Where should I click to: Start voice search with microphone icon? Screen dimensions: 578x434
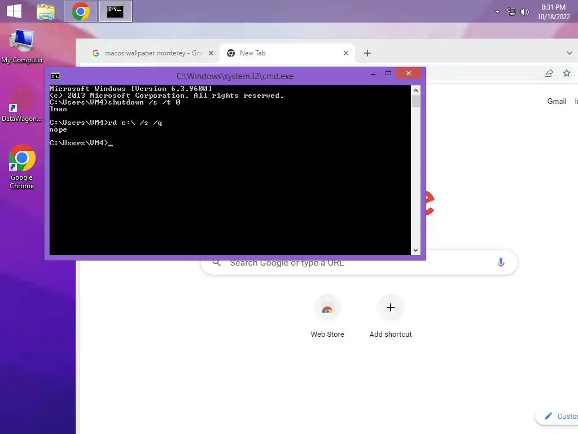(501, 262)
